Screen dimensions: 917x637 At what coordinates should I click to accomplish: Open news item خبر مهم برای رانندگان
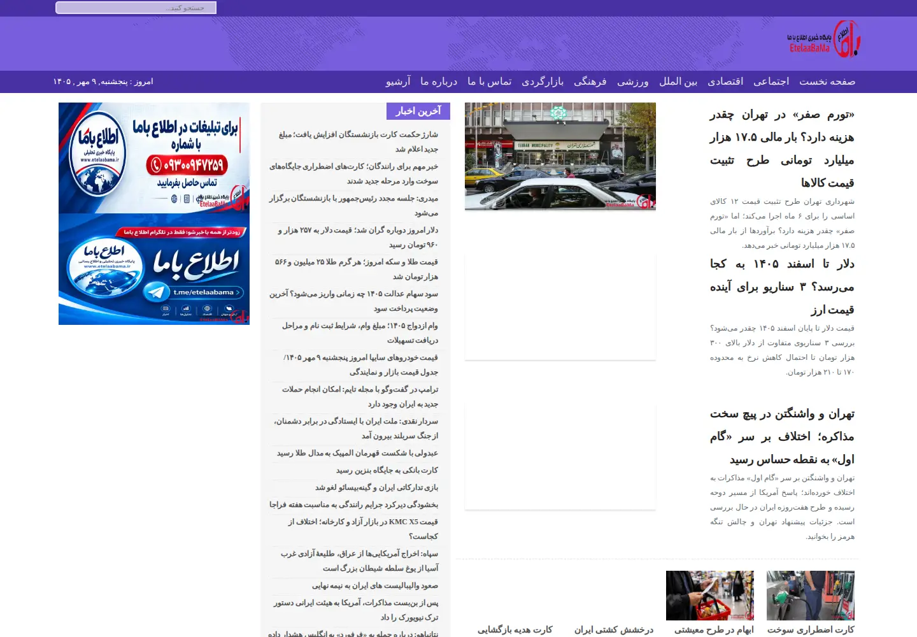tap(353, 173)
